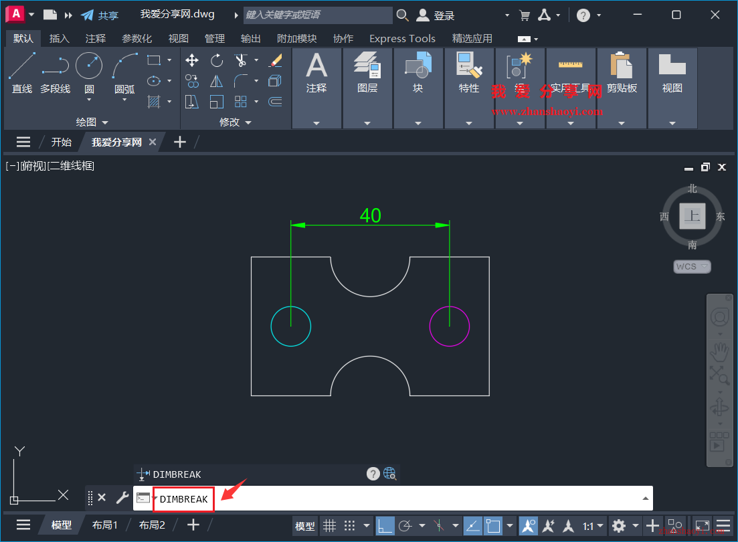
Task: Switch to the Annotate (注释) ribbon tab
Action: pos(96,39)
